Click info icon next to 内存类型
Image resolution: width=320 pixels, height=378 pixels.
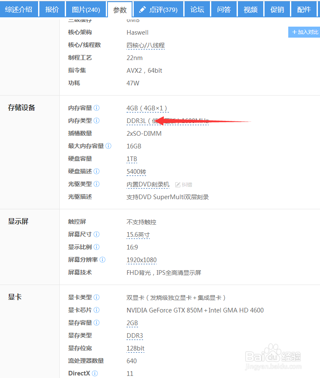97,121
